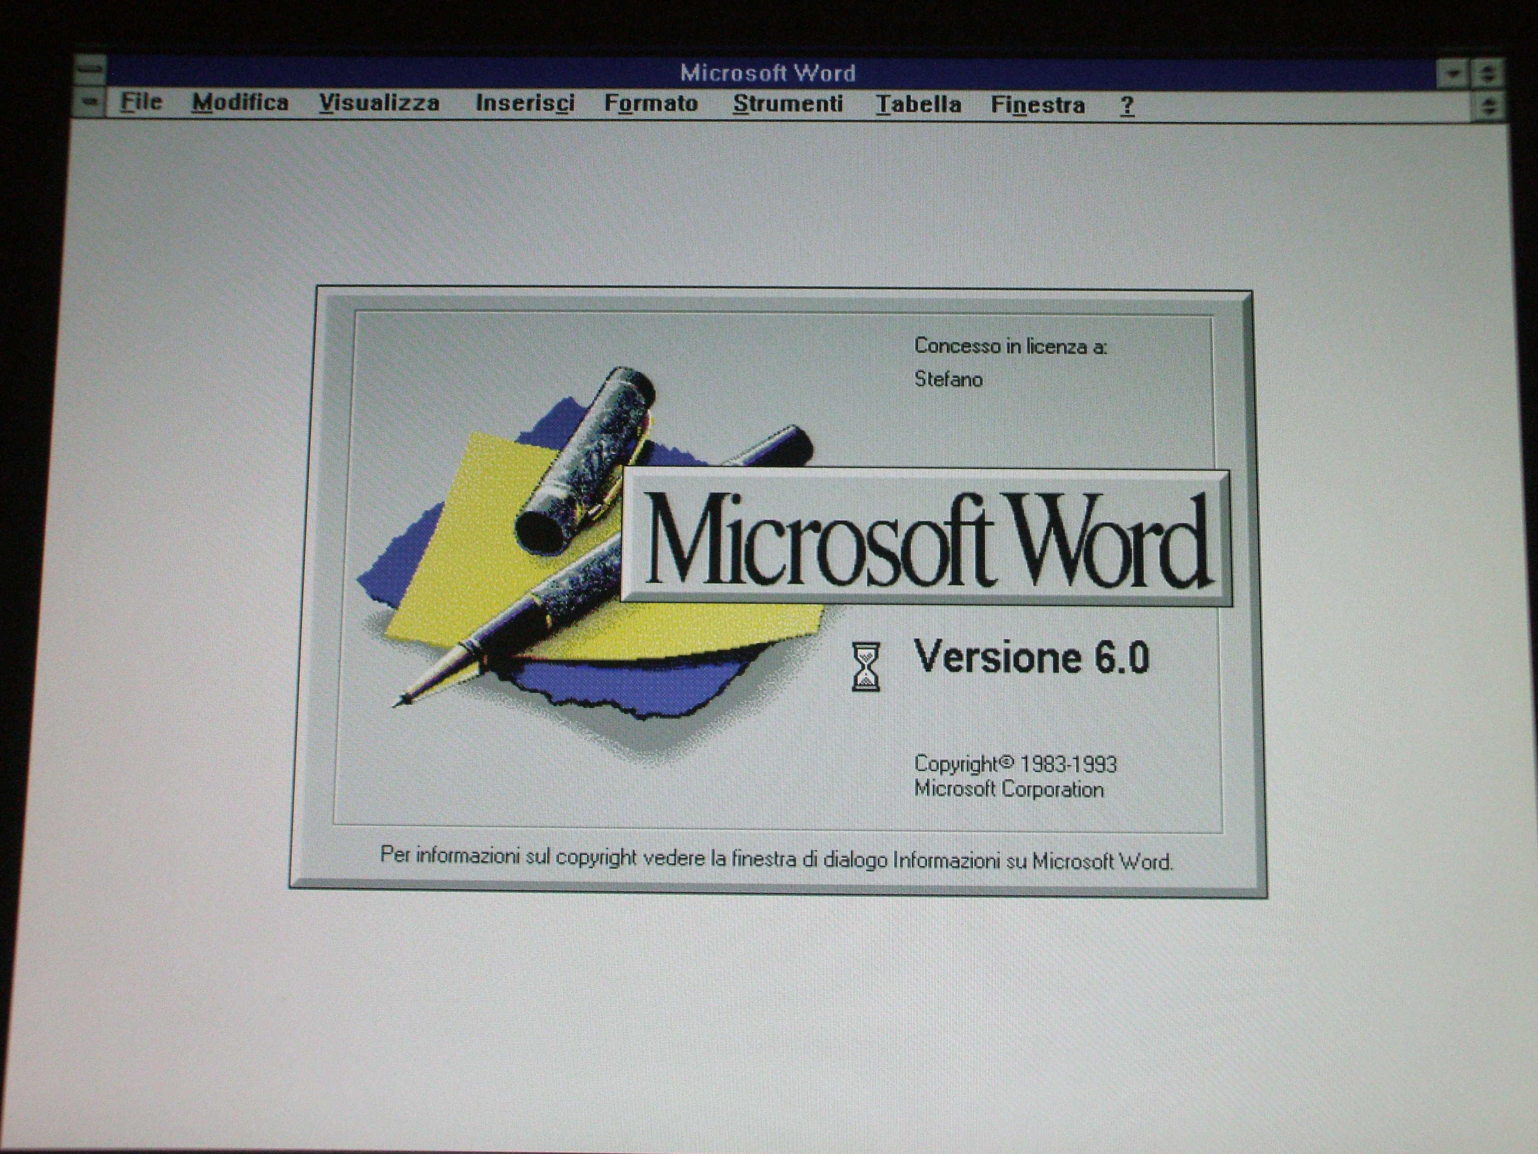Open the ? help menu
This screenshot has height=1154, width=1538.
click(x=1127, y=105)
